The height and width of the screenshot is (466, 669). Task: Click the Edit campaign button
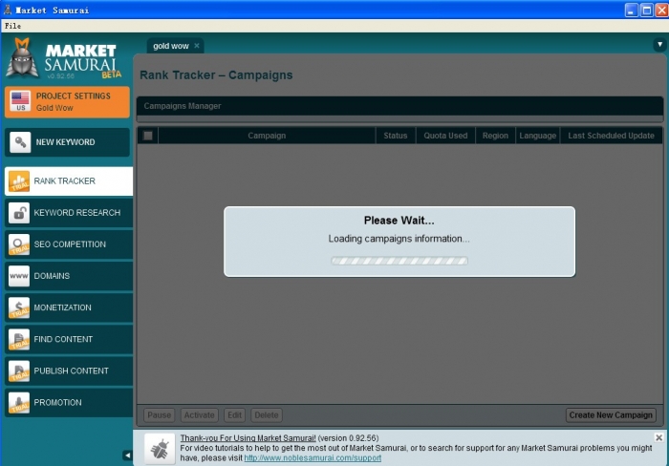235,415
